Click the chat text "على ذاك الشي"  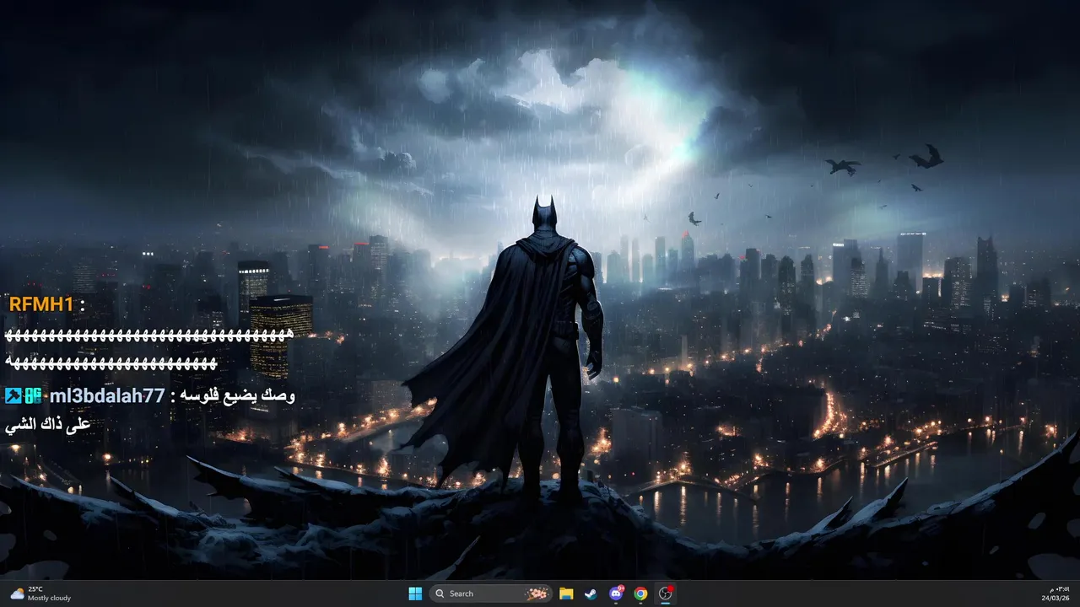(x=47, y=425)
